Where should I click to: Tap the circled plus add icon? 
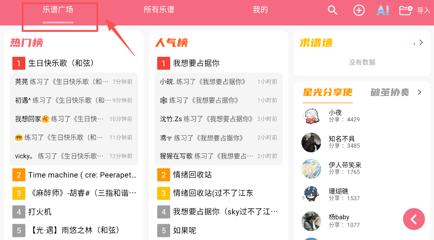(x=359, y=10)
